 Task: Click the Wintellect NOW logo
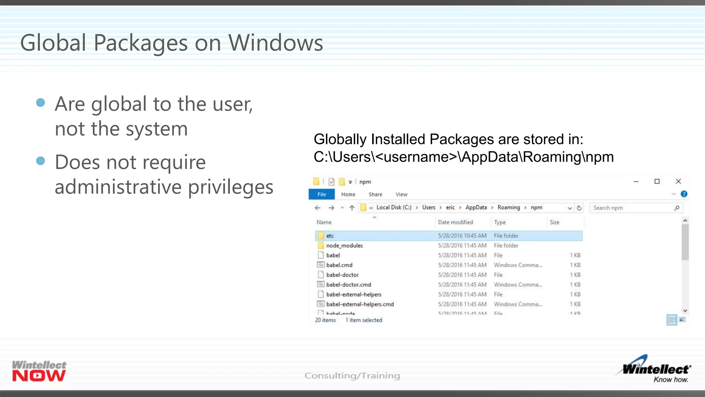click(x=39, y=371)
